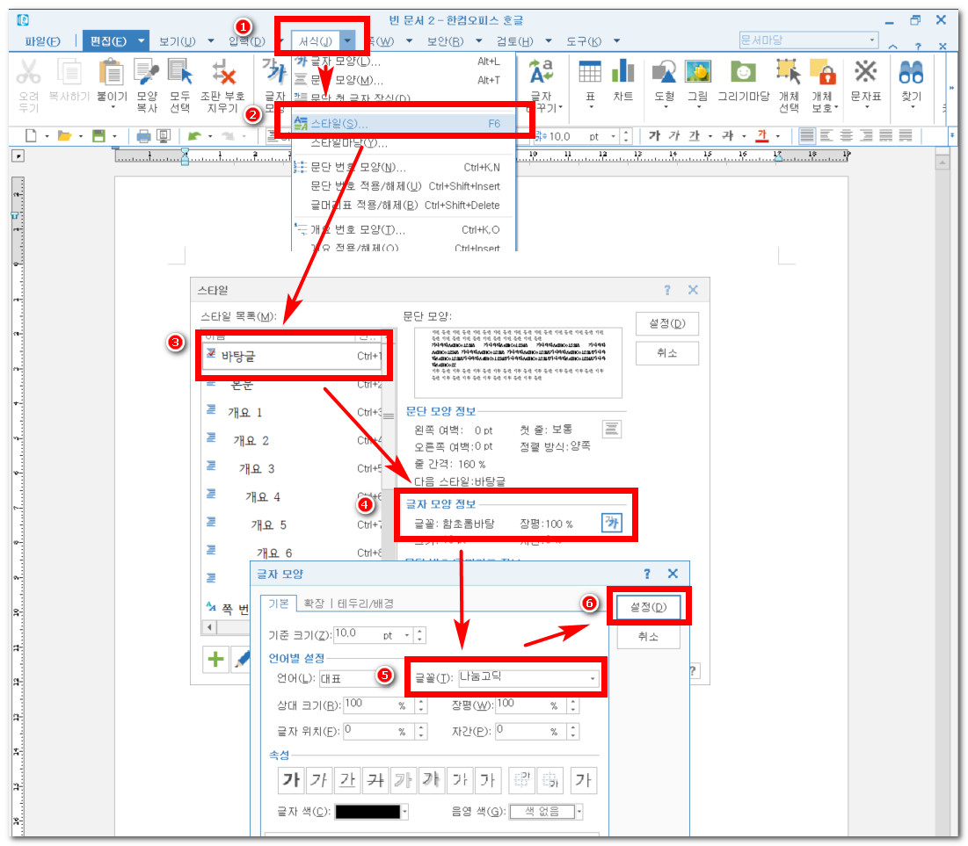The image size is (968, 846).
Task: Click the 가 character shape icon in 글자 모양 정보
Action: 611,524
